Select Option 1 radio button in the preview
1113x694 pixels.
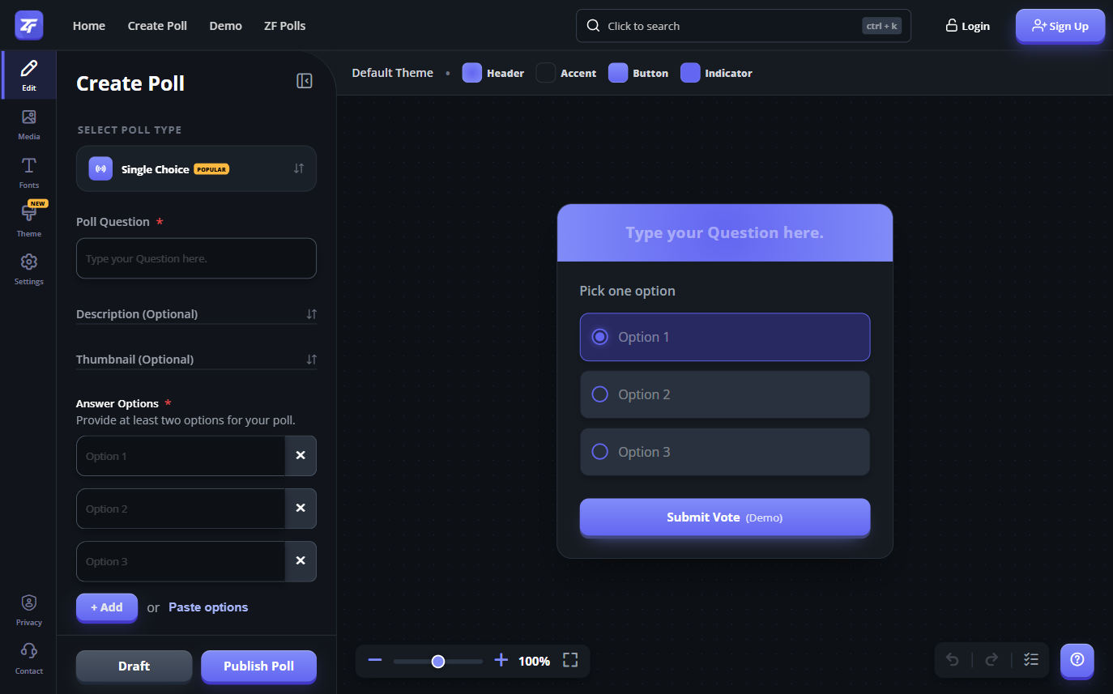pyautogui.click(x=599, y=337)
